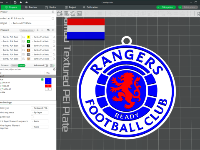Edit preset for filament 8
The width and height of the screenshot is (200, 150).
54,50
